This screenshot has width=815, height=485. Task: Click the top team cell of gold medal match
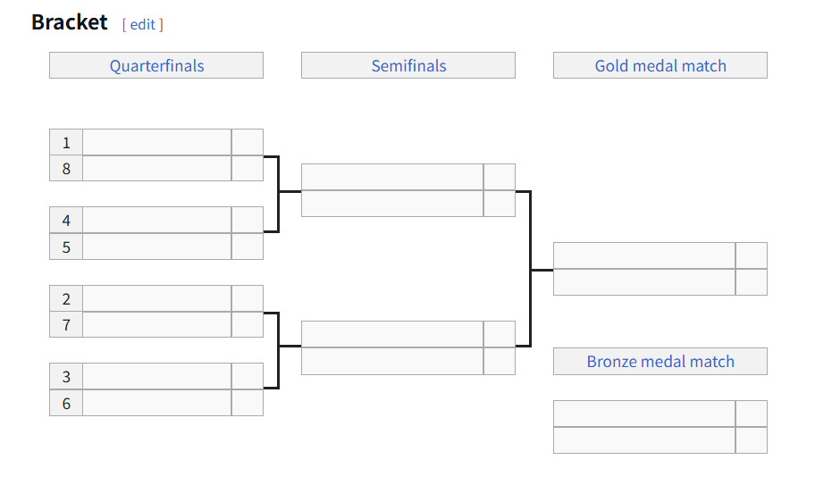[x=644, y=255]
